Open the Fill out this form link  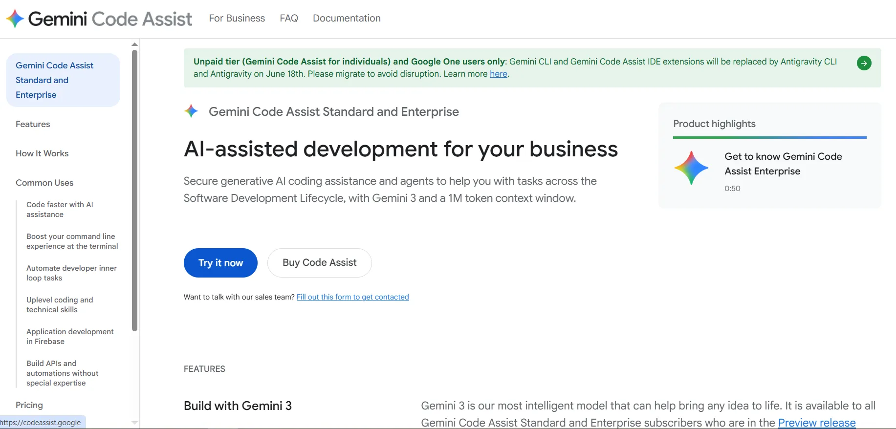[x=353, y=297]
